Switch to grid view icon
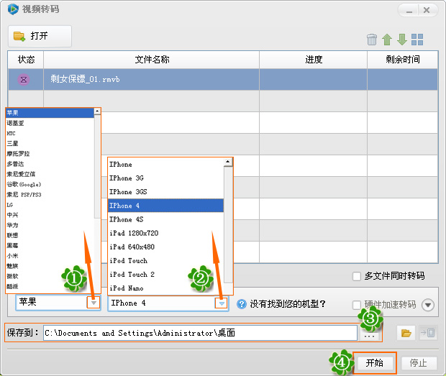 [x=417, y=40]
